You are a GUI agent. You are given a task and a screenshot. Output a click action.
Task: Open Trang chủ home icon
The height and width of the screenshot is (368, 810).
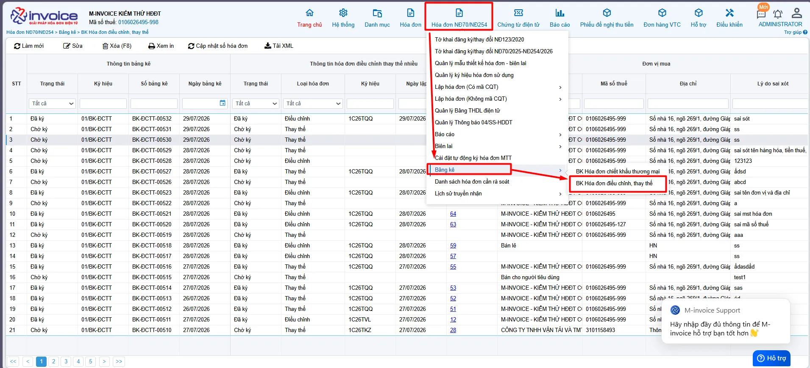[309, 13]
